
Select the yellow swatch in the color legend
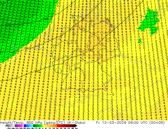point(43,126)
